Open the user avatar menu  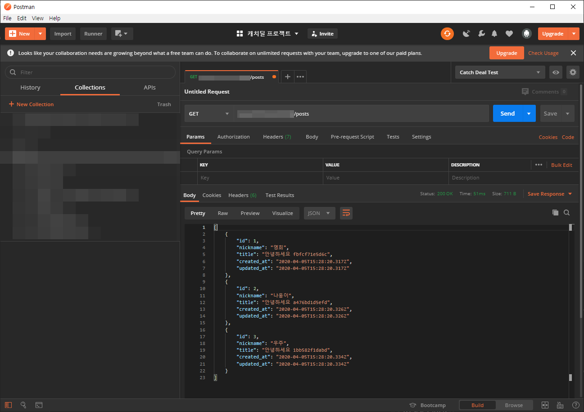point(526,34)
